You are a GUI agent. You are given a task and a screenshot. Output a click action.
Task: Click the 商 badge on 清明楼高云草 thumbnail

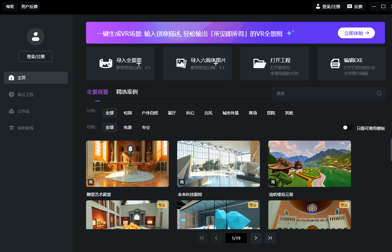point(273,182)
